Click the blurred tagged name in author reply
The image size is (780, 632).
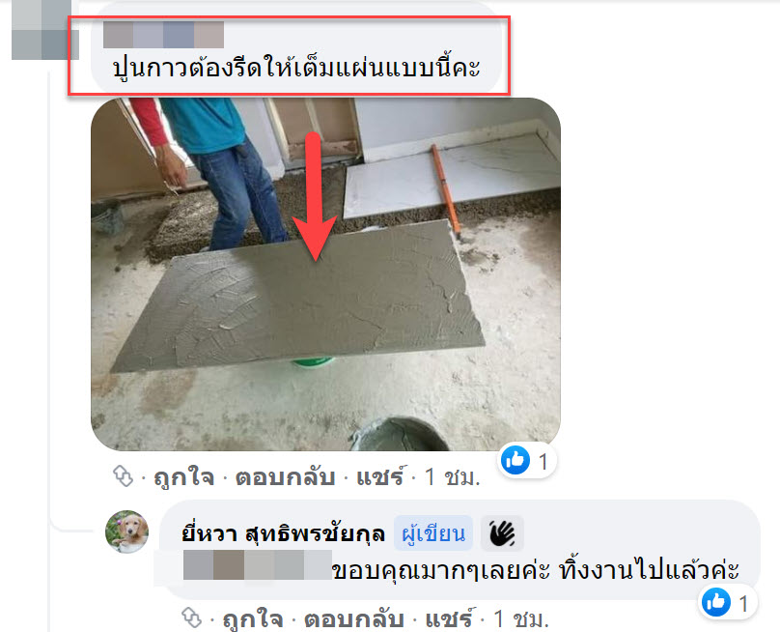pyautogui.click(x=258, y=564)
